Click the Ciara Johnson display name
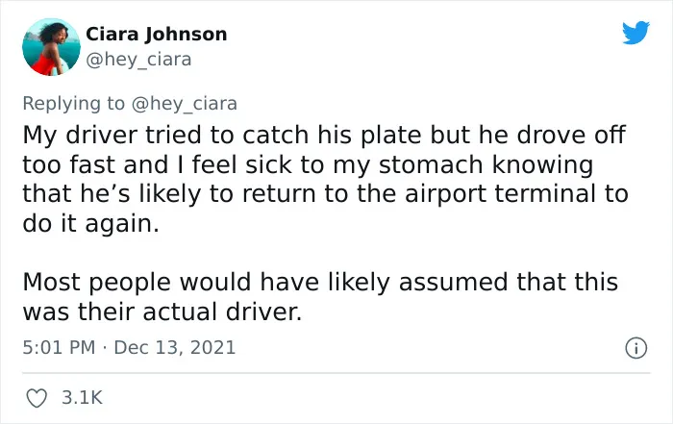This screenshot has width=673, height=424. coord(156,35)
